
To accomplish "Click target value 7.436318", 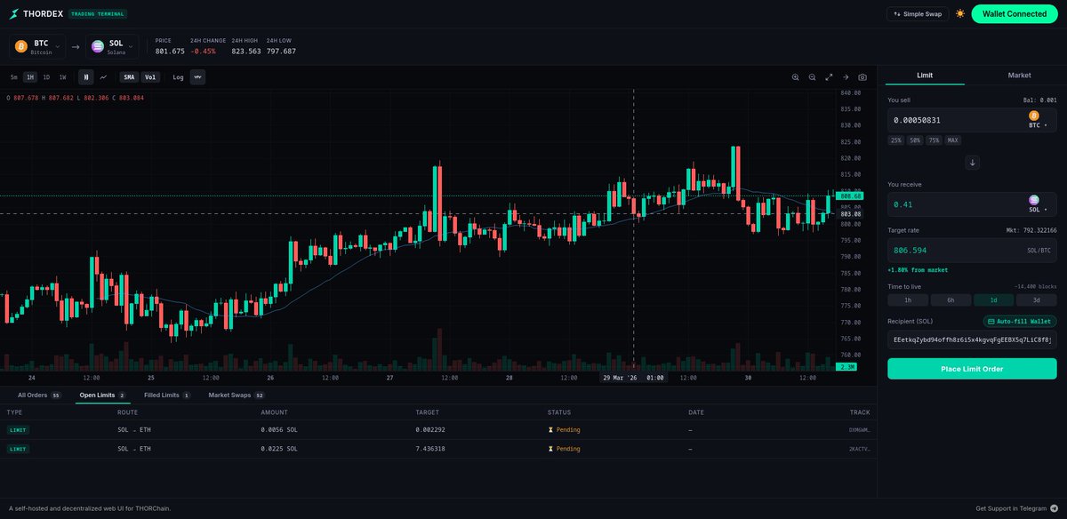I will pos(430,449).
